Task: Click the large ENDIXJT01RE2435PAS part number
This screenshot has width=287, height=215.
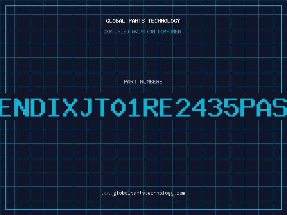Action: point(143,107)
